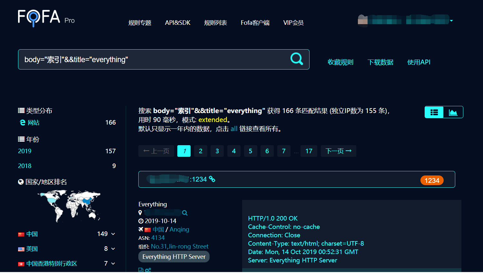The width and height of the screenshot is (483, 273).
Task: Click the orange 1234 port badge
Action: point(432,181)
